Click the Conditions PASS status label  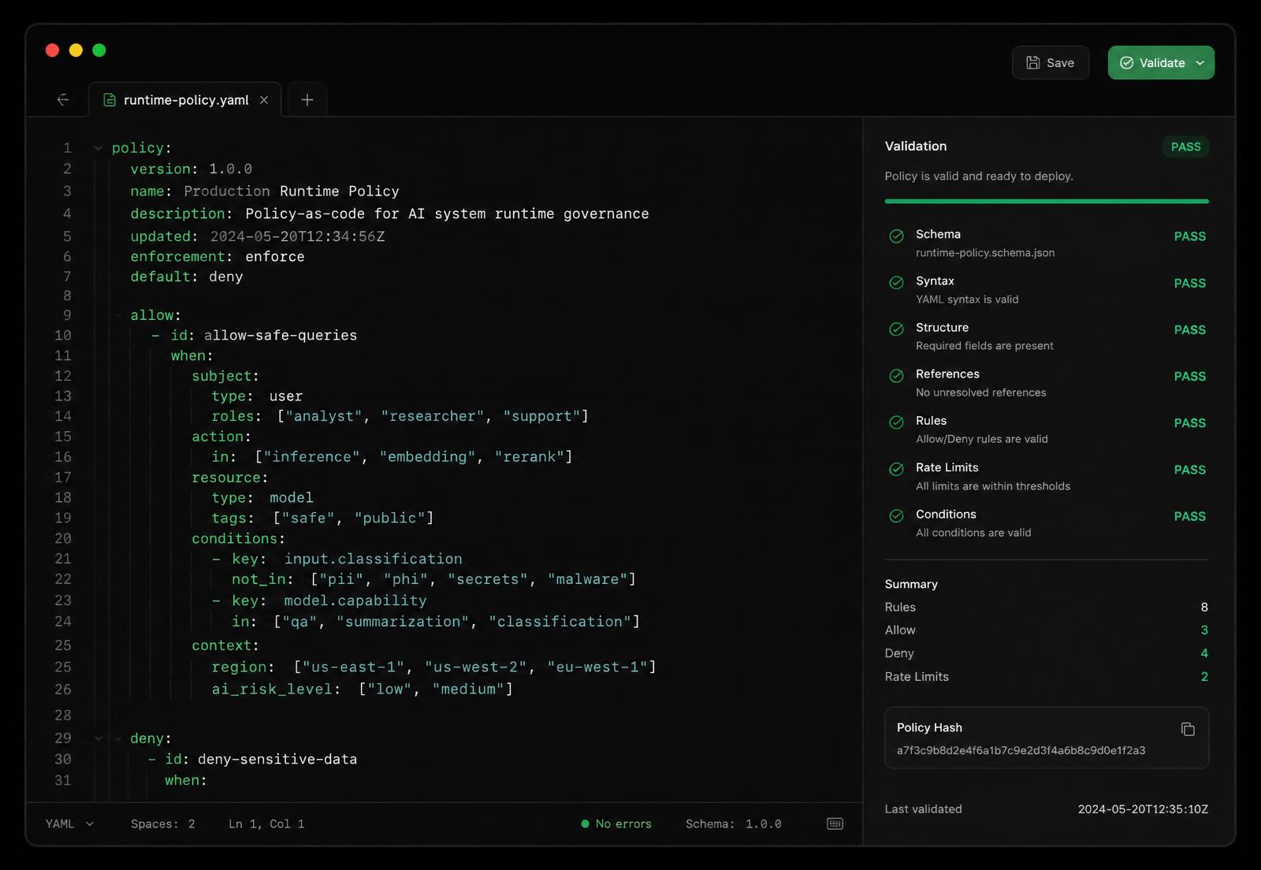click(1189, 517)
